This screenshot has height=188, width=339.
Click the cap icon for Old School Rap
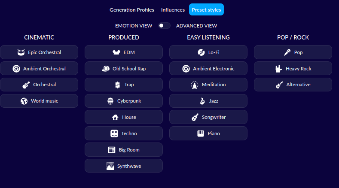[106, 69]
